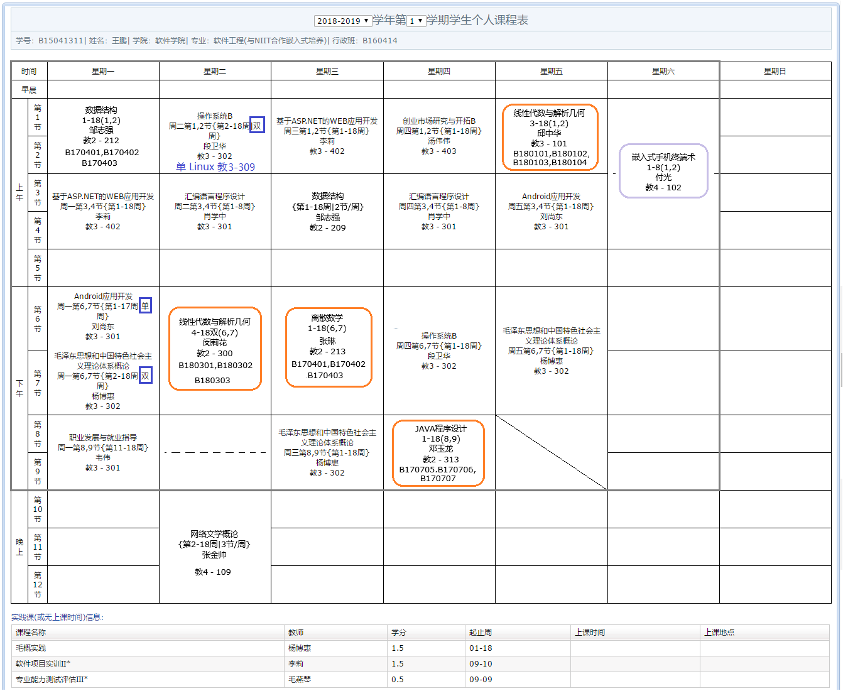Click the JAVA程序设计 Thursday entry

438,454
